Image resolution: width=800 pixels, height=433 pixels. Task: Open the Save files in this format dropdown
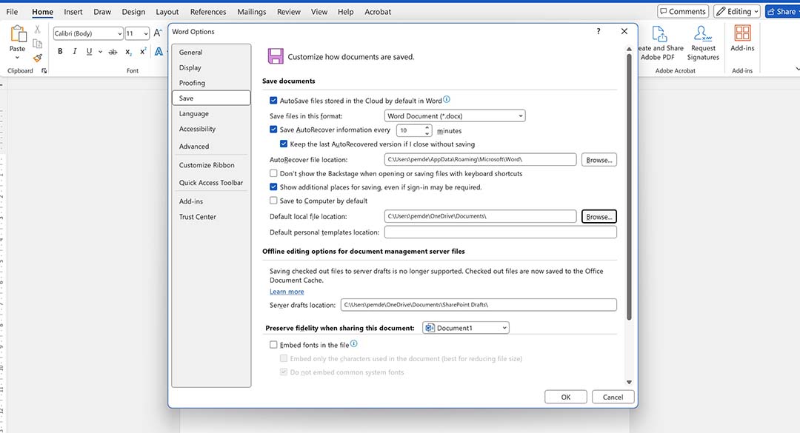click(x=455, y=116)
